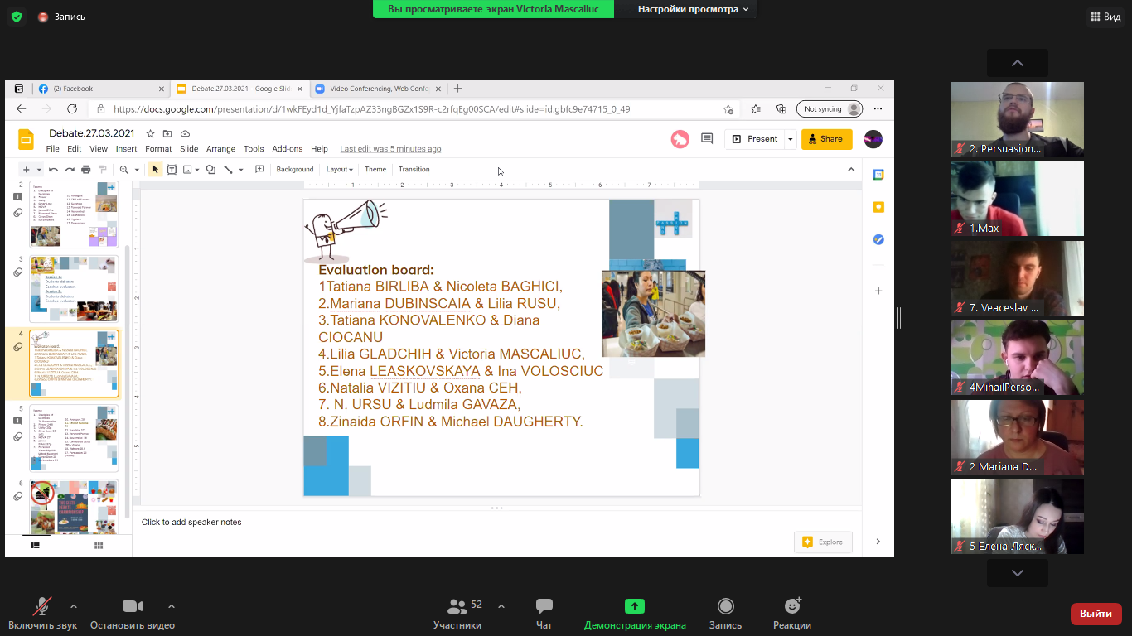Click the Zoom Chat icon

(544, 606)
